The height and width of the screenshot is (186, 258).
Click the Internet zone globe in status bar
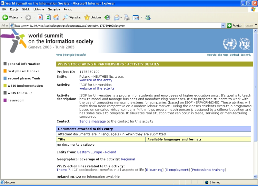(207, 182)
